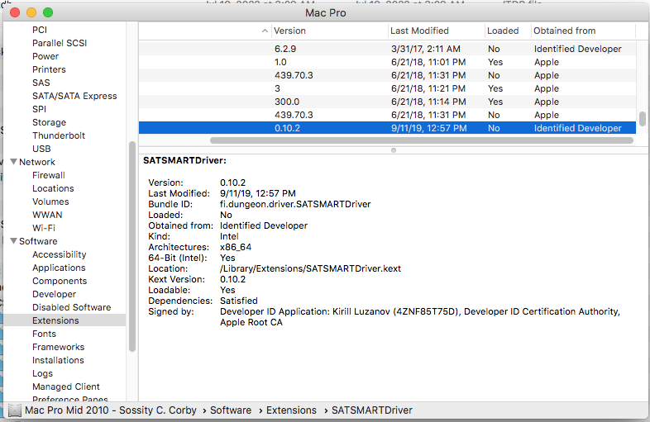
Task: Select USB in the sidebar
Action: 41,149
